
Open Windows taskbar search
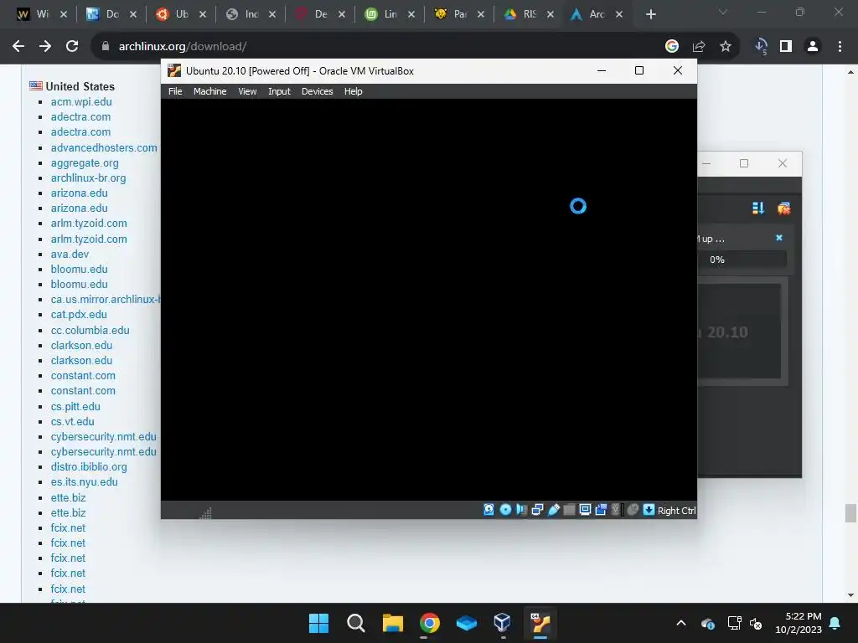(355, 623)
